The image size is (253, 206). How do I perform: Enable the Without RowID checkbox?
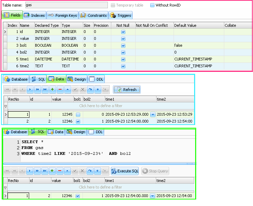[152, 5]
